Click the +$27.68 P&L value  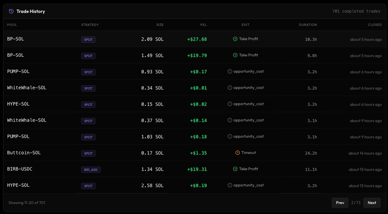[x=197, y=39]
